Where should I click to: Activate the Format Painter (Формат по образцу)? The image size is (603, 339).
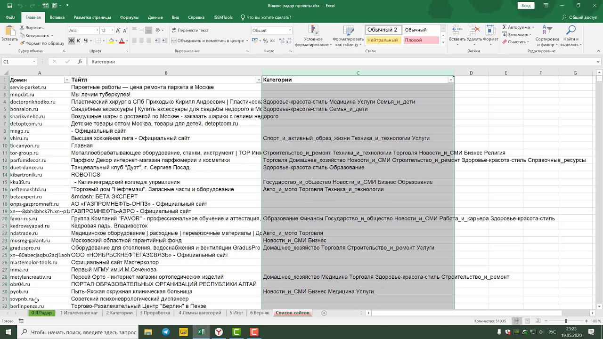click(42, 43)
